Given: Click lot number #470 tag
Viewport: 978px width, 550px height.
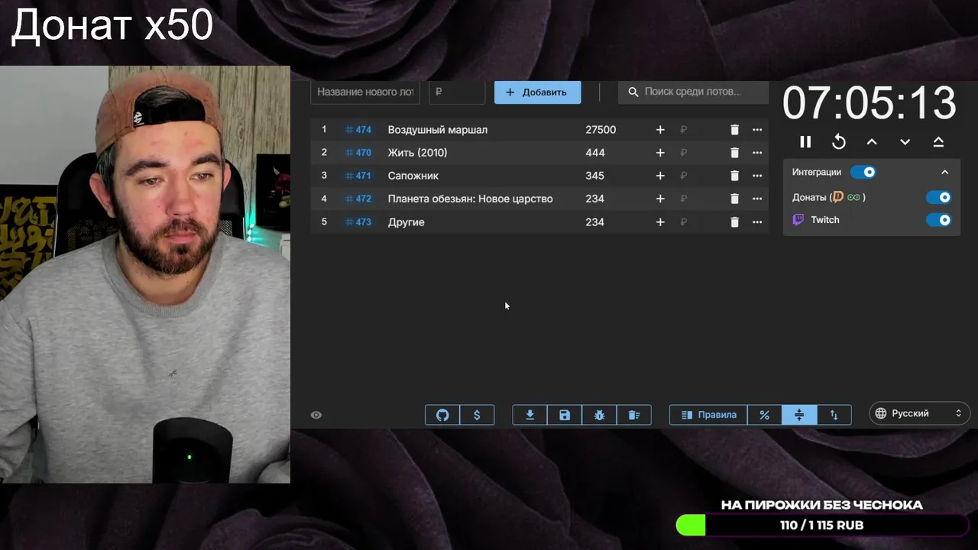Looking at the screenshot, I should coord(358,153).
